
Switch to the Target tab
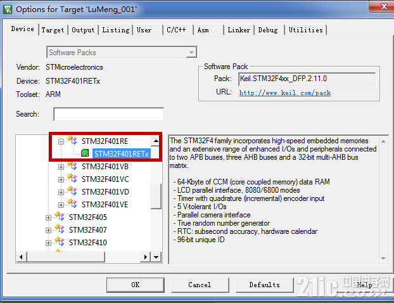[x=53, y=30]
